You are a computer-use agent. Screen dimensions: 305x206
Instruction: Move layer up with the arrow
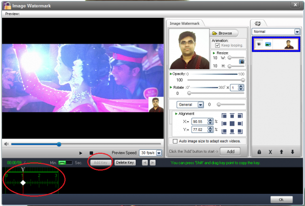coord(282,152)
